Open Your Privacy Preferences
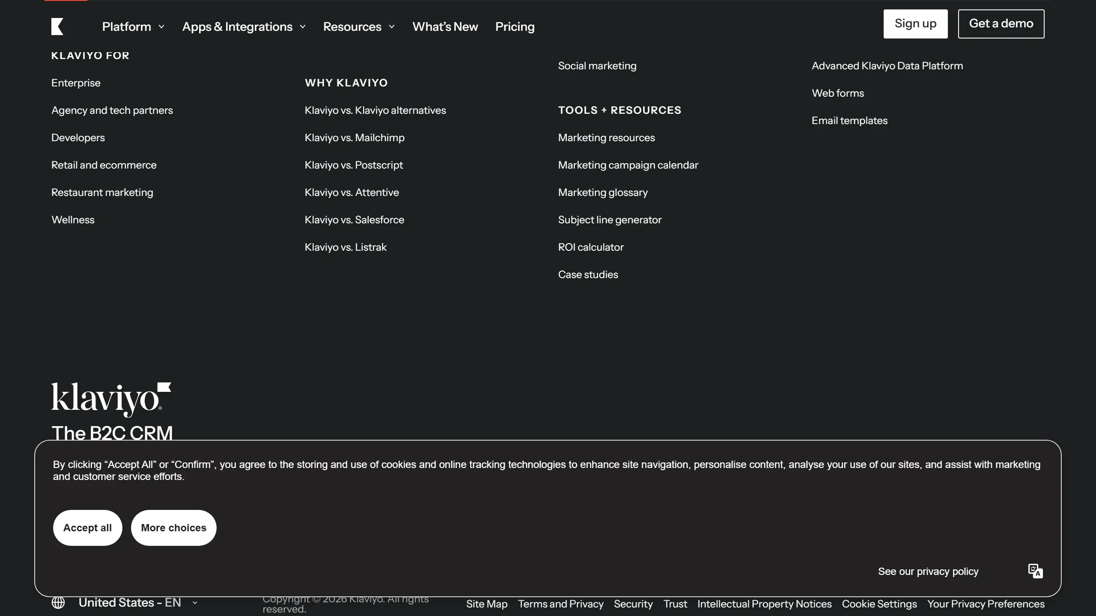1096x616 pixels. 986,604
